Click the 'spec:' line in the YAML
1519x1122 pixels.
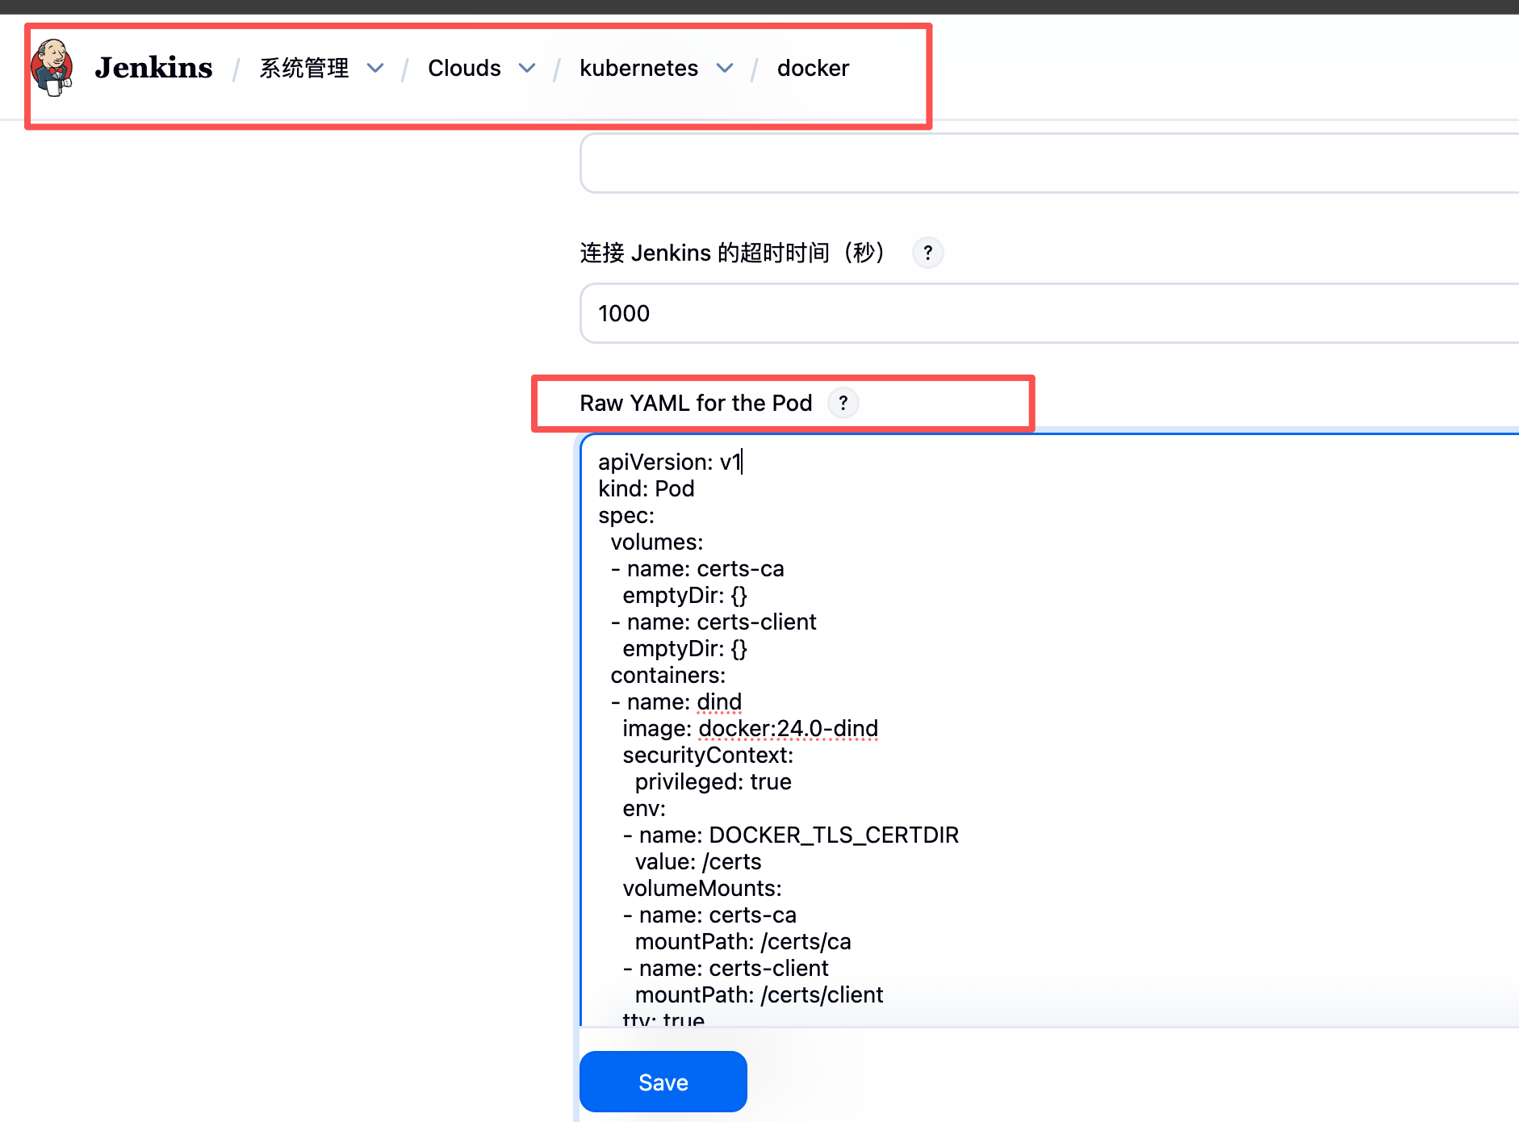[626, 515]
